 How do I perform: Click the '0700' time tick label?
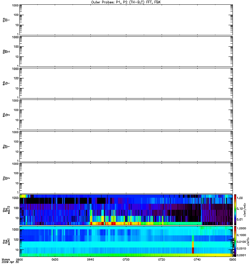(126, 260)
